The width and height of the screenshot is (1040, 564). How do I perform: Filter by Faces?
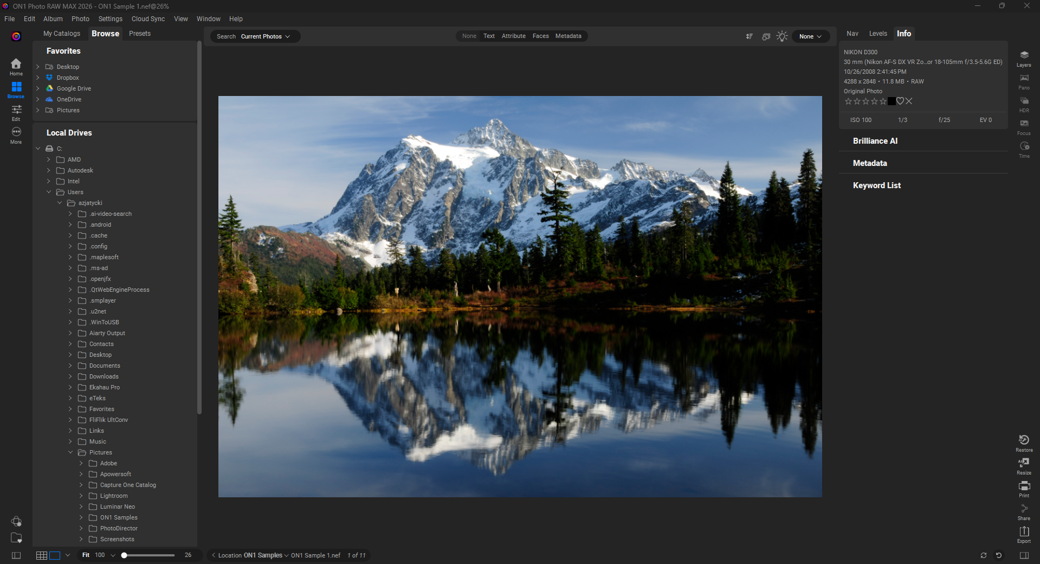point(540,36)
